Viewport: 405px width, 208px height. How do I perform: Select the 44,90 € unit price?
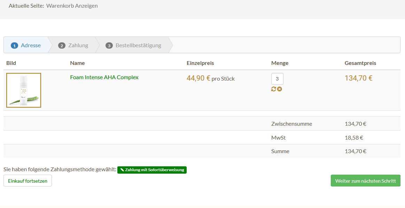click(x=198, y=78)
